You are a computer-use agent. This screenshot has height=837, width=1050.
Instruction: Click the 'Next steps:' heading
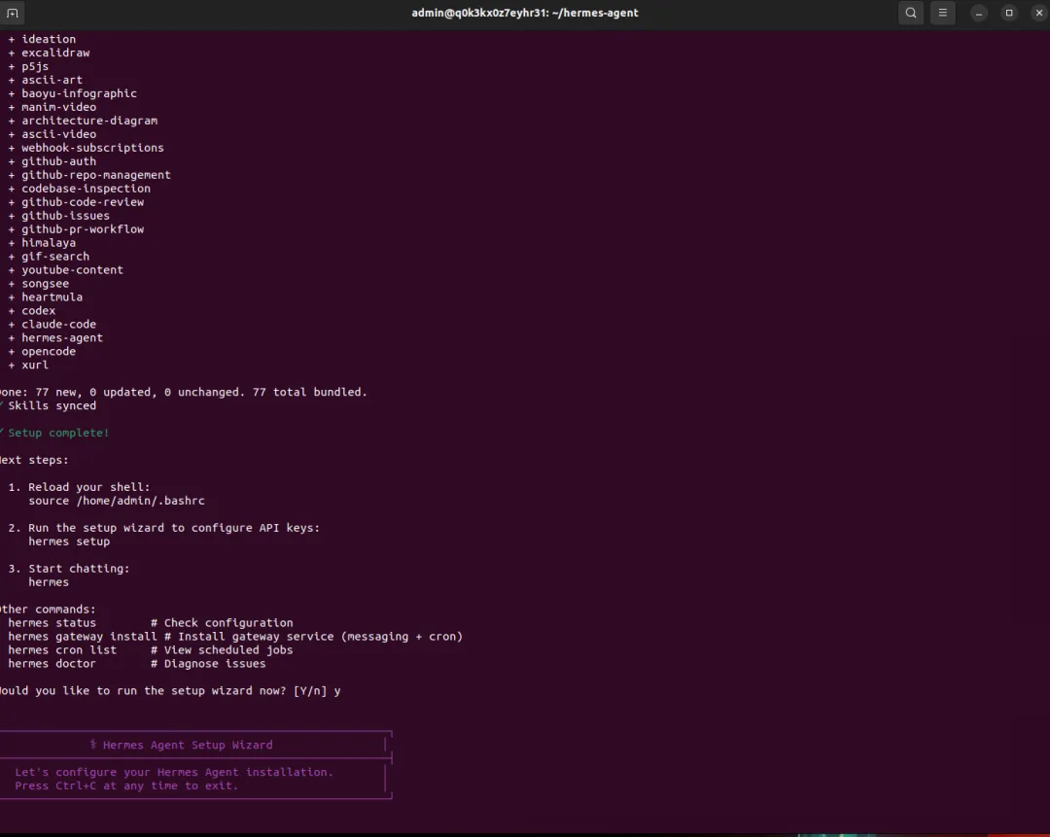point(34,460)
